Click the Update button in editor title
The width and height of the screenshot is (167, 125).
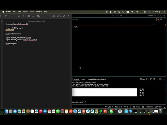click(150, 16)
